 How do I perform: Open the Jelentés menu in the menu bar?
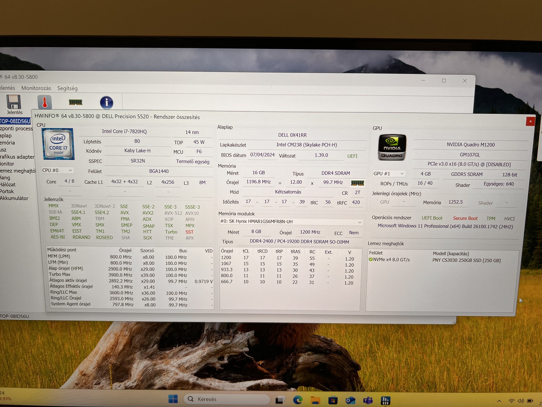click(7, 88)
